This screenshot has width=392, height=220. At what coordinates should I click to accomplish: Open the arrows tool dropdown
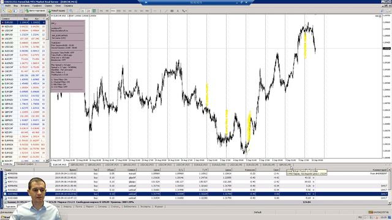click(x=184, y=11)
